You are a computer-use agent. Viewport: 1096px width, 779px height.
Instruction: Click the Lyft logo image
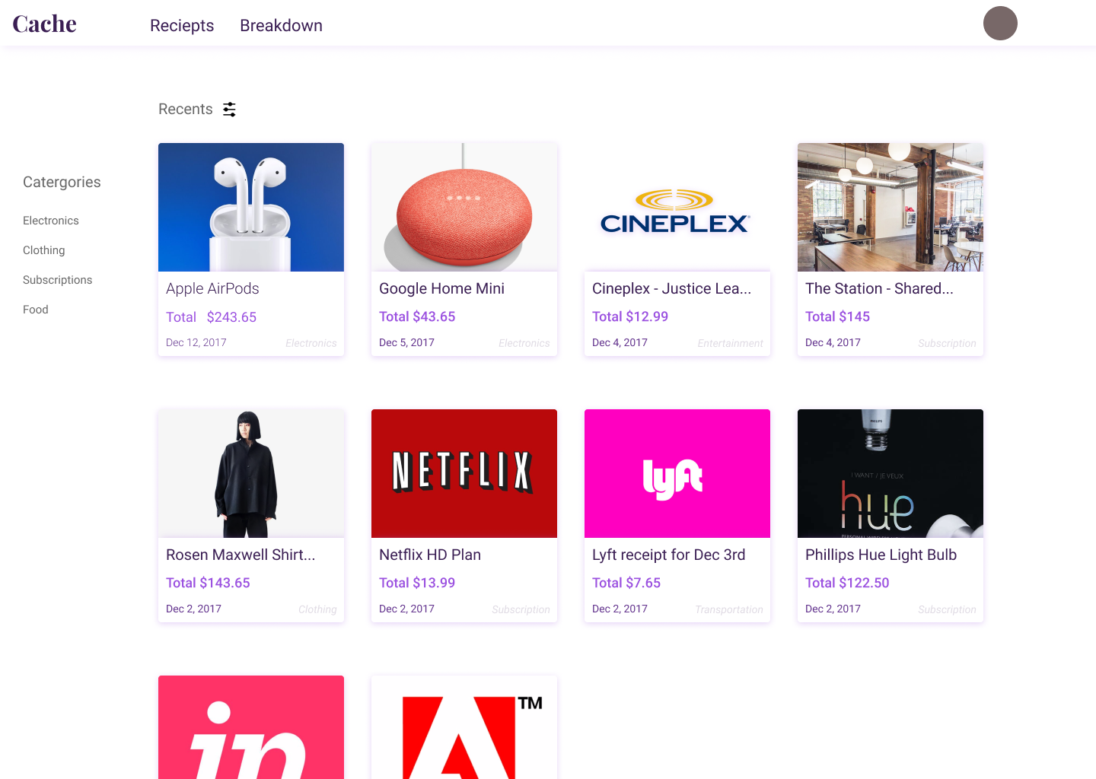pos(677,473)
